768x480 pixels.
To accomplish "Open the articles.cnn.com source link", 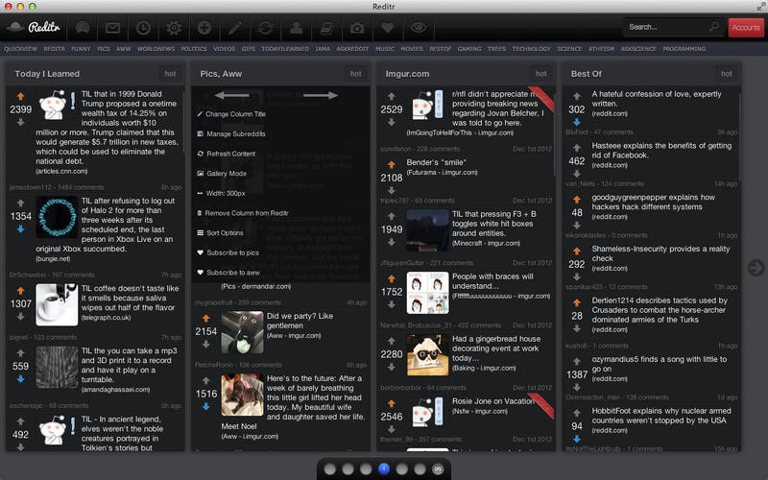I will tap(61, 172).
